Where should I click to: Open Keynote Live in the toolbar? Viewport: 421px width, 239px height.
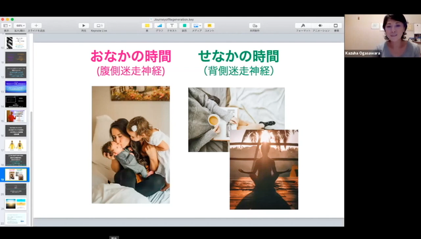click(99, 26)
